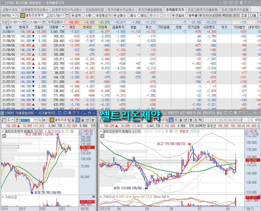The height and width of the screenshot is (211, 261).
Task: Click the 조회 query button
Action: click(x=244, y=15)
